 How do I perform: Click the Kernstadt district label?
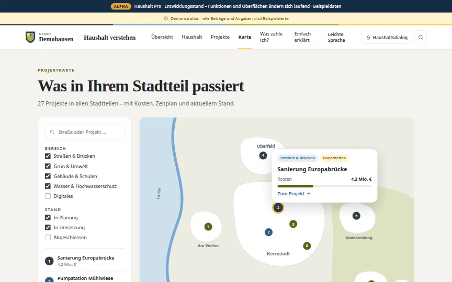(278, 253)
